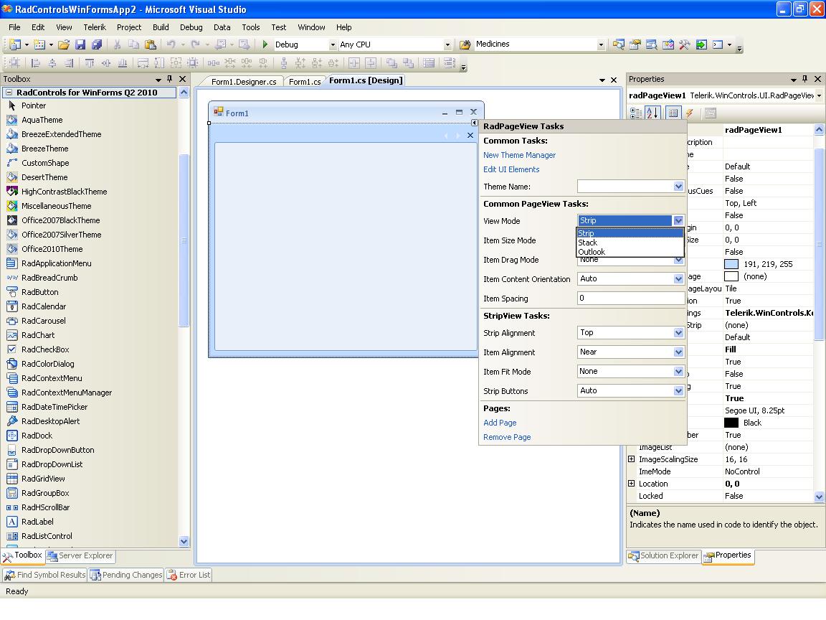Open the Item Fit Mode dropdown
The width and height of the screenshot is (826, 620).
tap(678, 372)
